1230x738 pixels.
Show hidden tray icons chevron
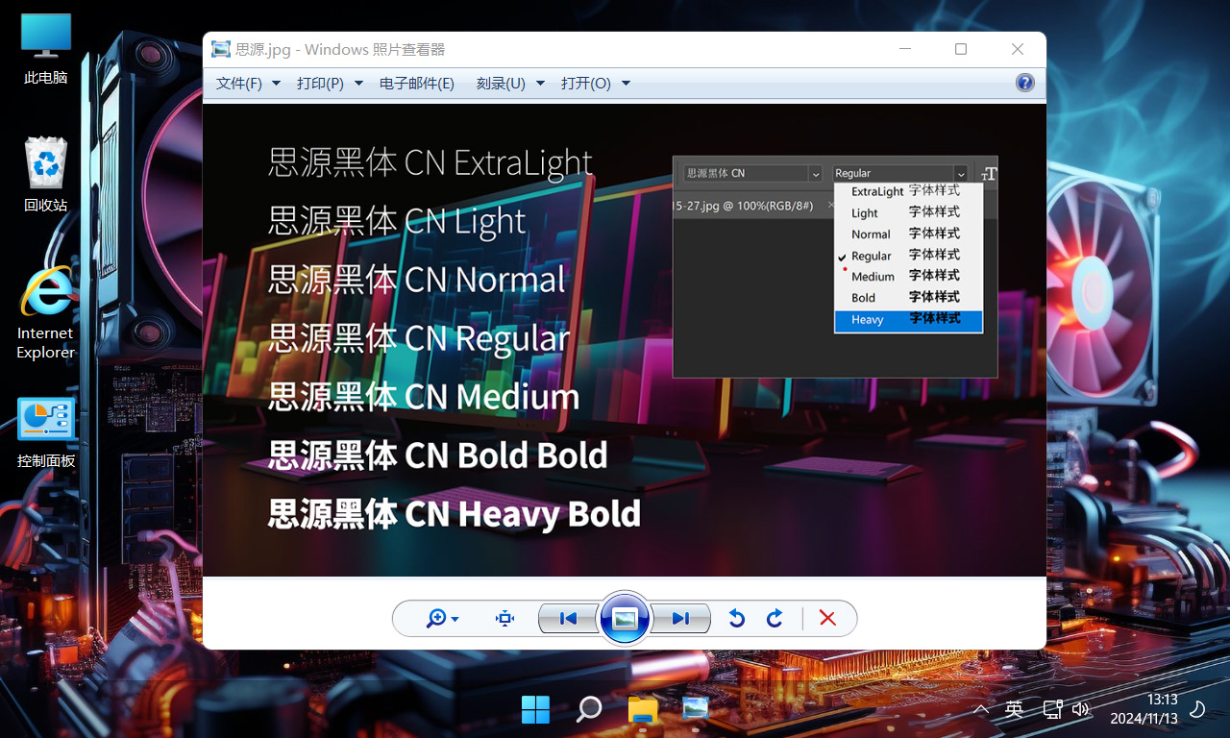pyautogui.click(x=981, y=709)
